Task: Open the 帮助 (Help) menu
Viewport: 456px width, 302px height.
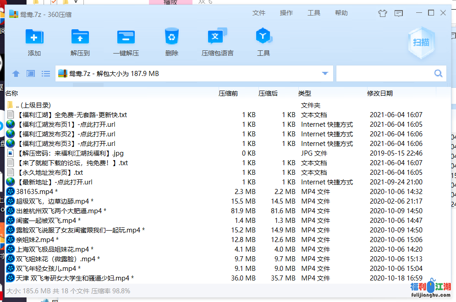Action: coord(341,13)
